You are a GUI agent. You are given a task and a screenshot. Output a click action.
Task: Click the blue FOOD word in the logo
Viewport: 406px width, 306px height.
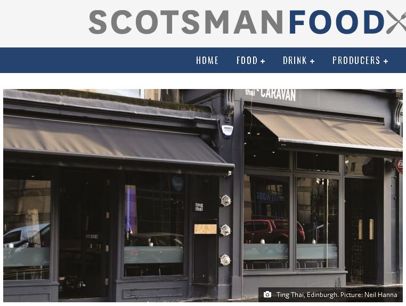point(337,22)
